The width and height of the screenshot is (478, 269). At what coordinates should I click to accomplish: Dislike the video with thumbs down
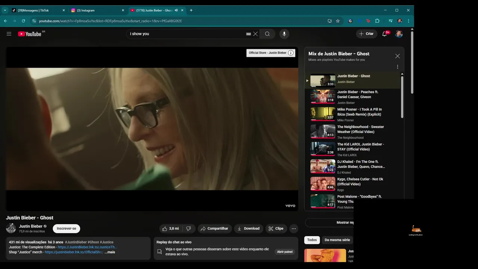pos(189,229)
